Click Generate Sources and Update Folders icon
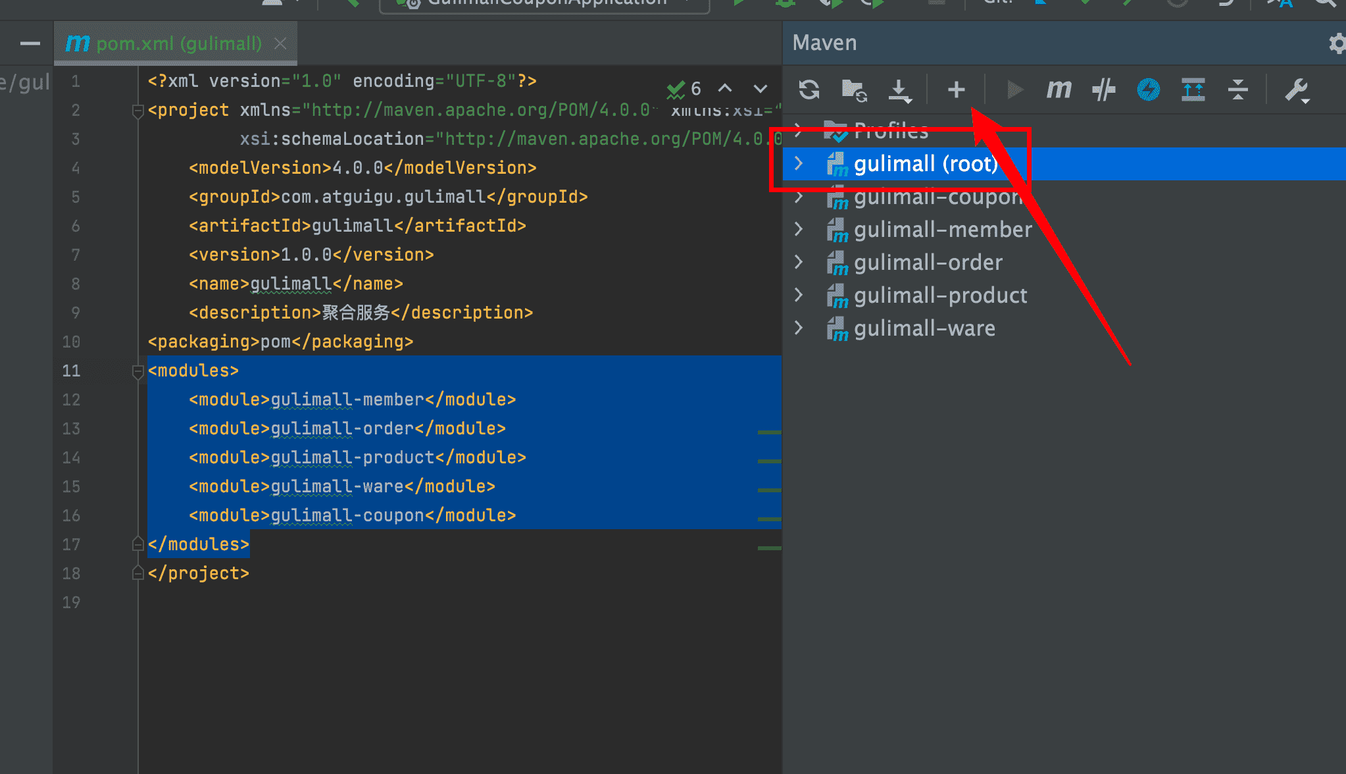Viewport: 1346px width, 774px height. pyautogui.click(x=854, y=90)
